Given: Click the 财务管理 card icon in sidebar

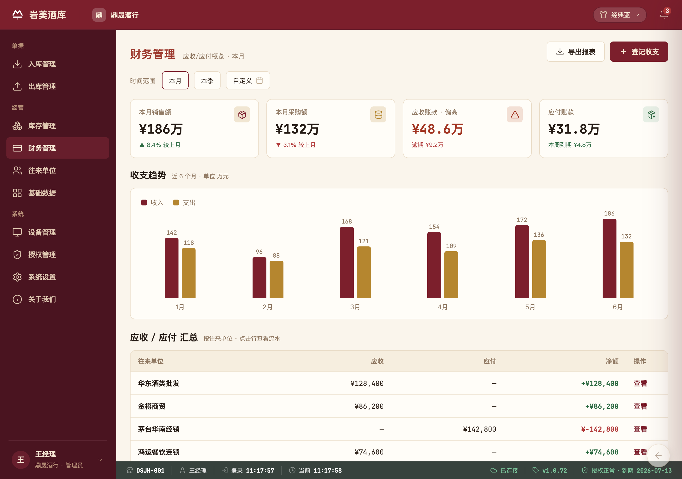Looking at the screenshot, I should click(17, 148).
